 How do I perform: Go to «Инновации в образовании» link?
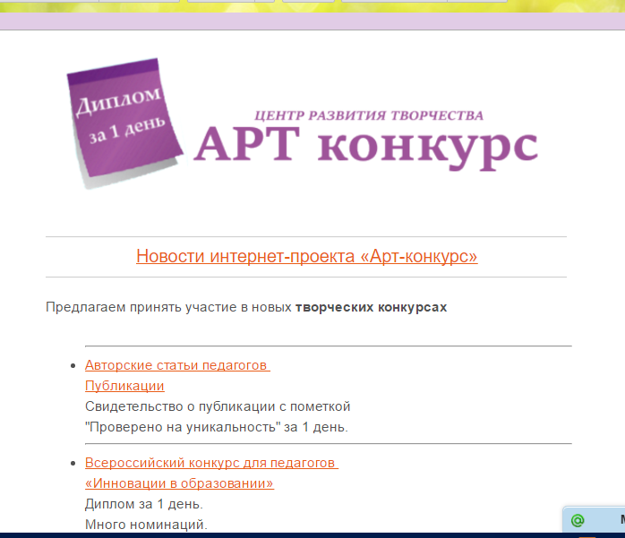tap(179, 483)
